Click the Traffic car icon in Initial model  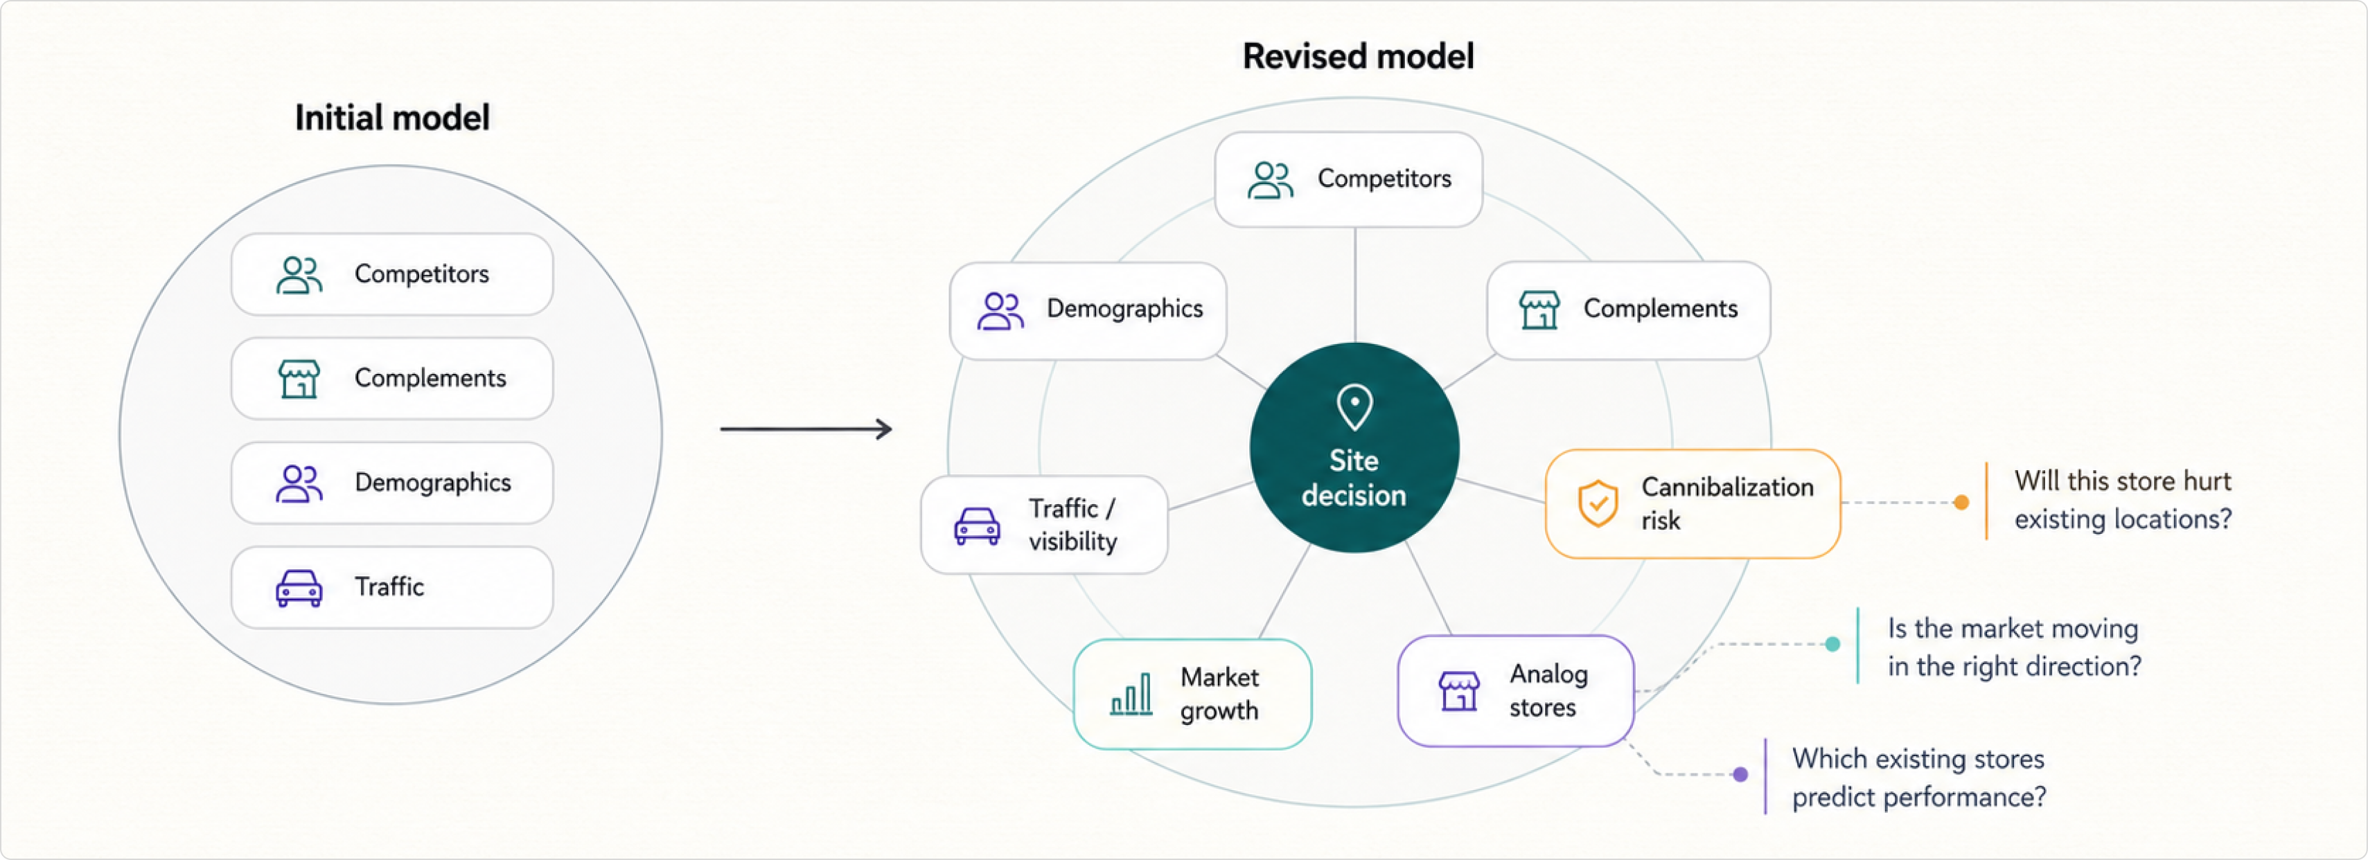click(x=299, y=588)
